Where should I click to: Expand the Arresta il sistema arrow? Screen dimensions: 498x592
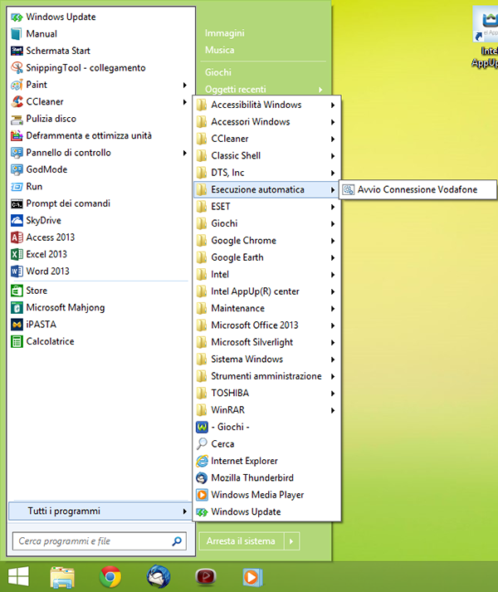[x=290, y=541]
